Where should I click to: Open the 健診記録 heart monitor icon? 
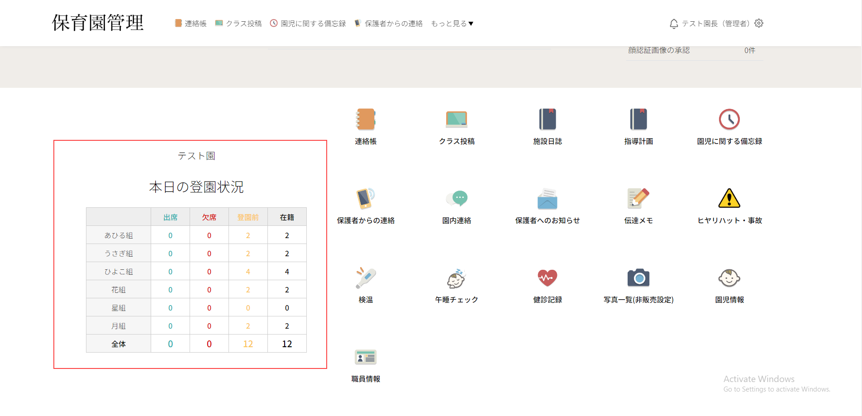click(x=548, y=278)
